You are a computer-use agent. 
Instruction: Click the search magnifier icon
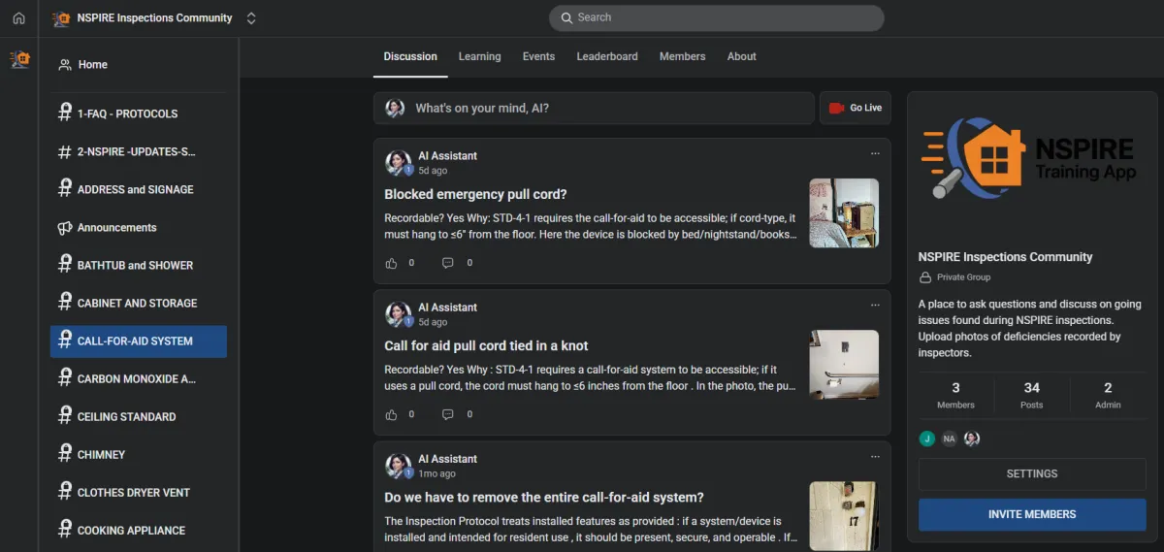(x=566, y=17)
